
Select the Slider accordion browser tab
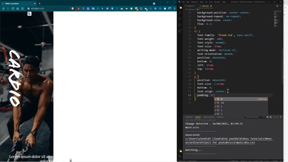pyautogui.click(x=18, y=4)
